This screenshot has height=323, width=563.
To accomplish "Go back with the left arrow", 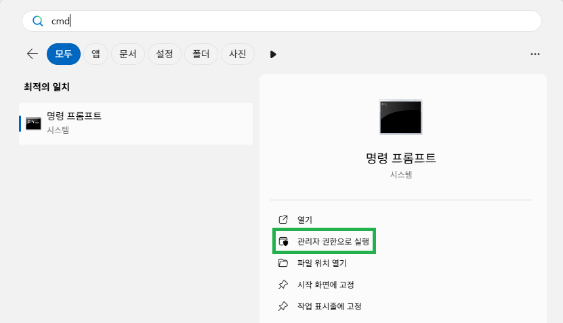I will point(33,54).
